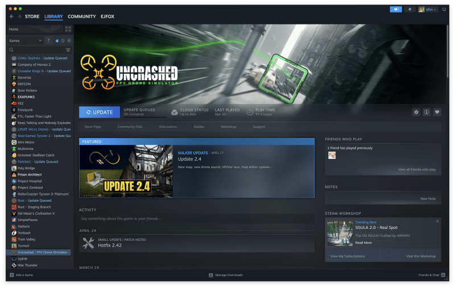The height and width of the screenshot is (288, 455).
Task: Open the announcements megaphone button
Action: point(396,9)
